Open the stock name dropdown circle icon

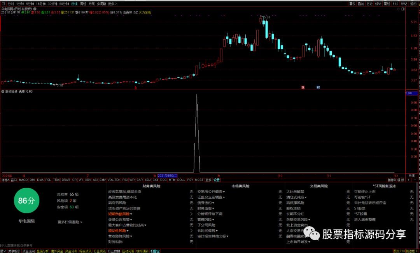(x=35, y=9)
